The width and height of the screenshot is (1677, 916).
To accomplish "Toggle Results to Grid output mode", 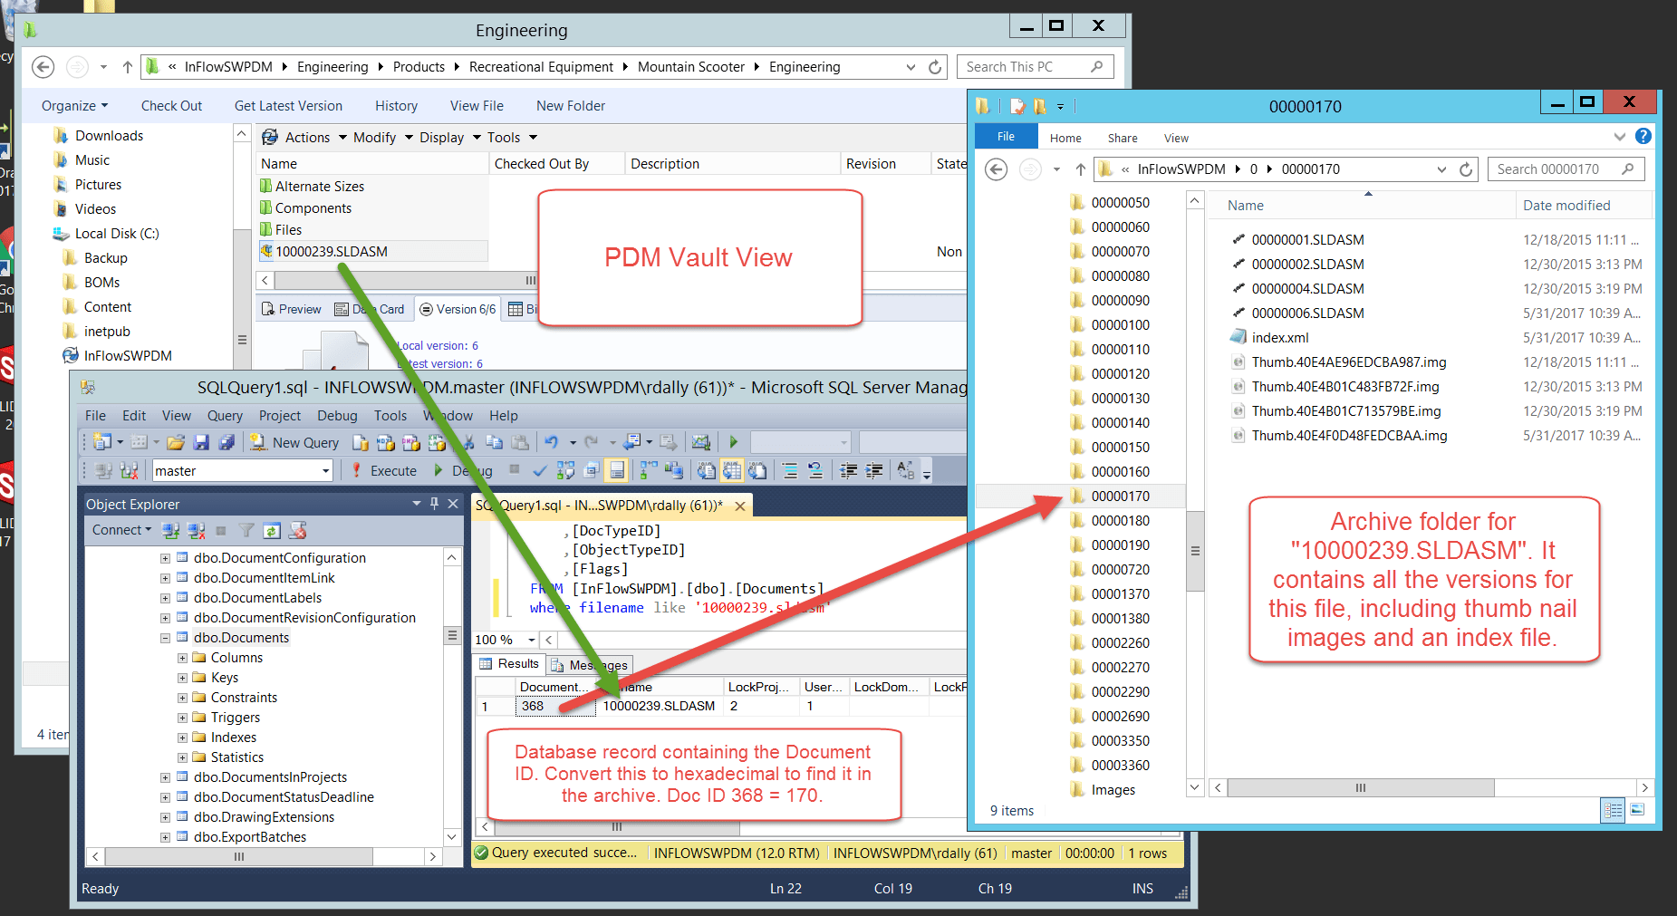I will [x=732, y=470].
